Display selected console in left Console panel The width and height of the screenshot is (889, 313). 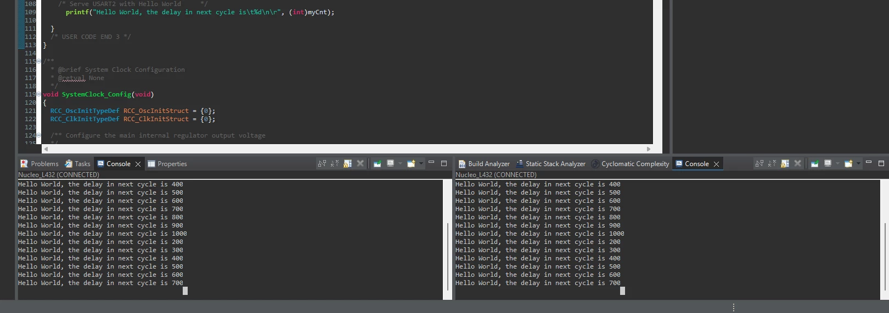[390, 163]
